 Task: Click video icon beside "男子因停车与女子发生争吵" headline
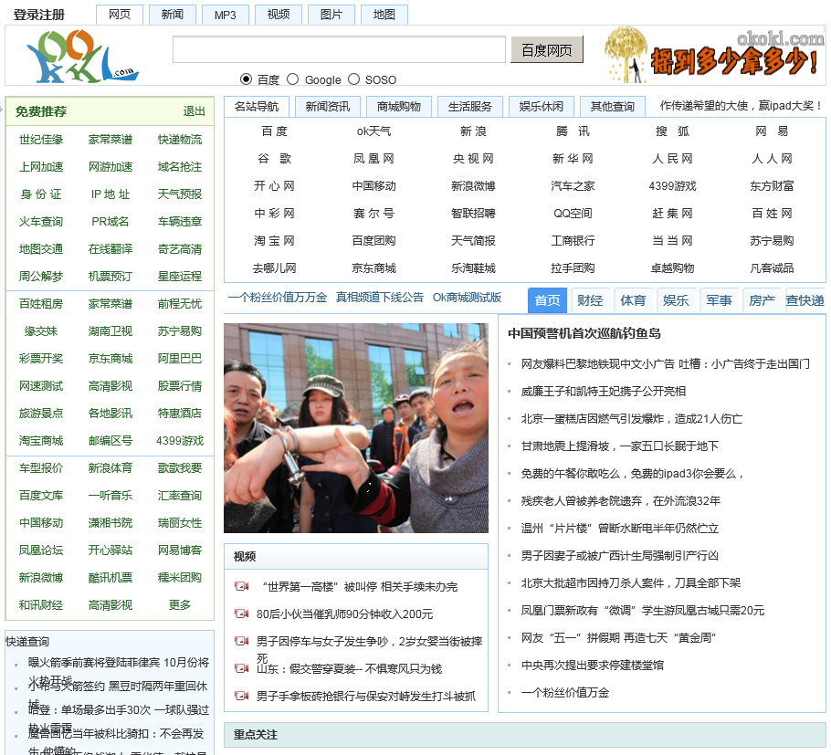pos(241,641)
